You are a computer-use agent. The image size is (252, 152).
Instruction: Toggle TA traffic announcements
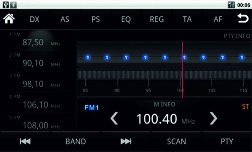[187, 19]
